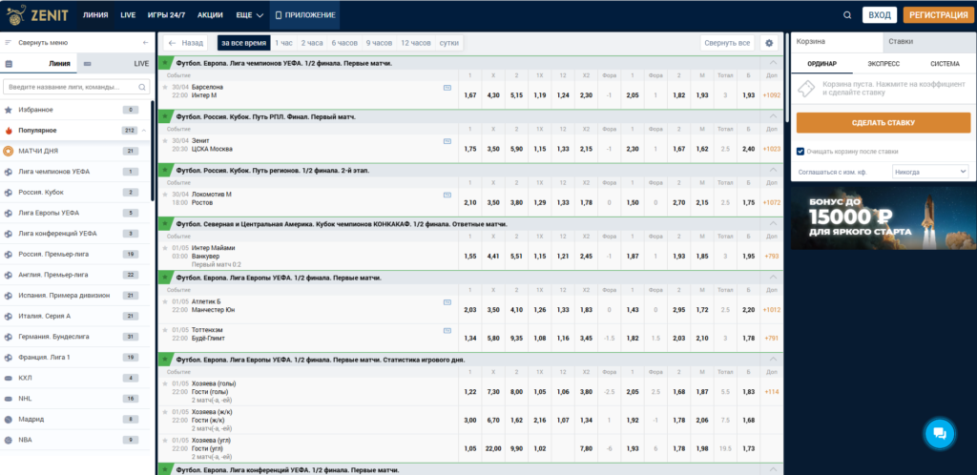Click the video icon for Локомотив М match
977x475 pixels.
click(x=447, y=195)
